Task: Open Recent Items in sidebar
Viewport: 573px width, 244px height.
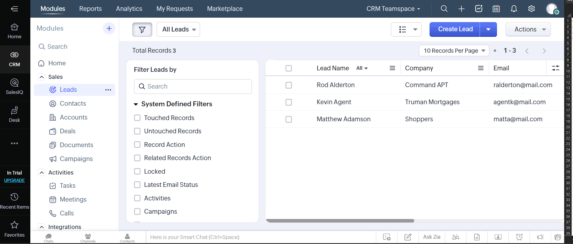Action: coord(14,201)
